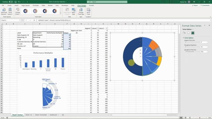Switch to the Sheet1-Horizontal tab

(x=41, y=115)
